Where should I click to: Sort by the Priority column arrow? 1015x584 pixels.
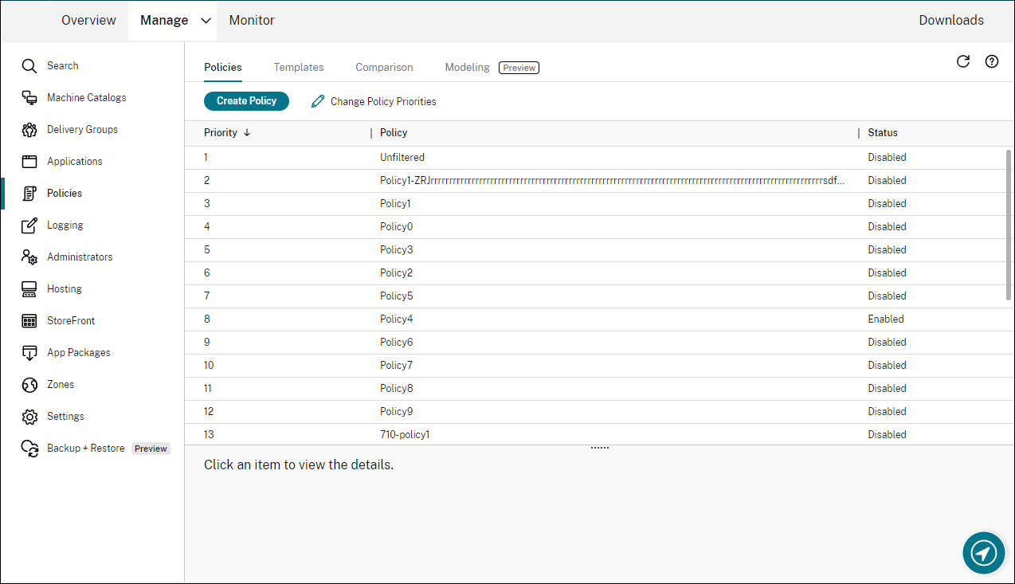(x=247, y=133)
